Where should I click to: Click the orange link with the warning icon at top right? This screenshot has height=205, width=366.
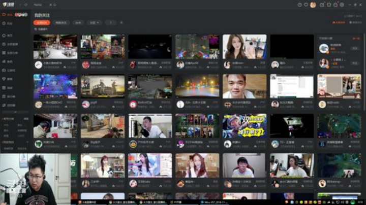[339, 22]
